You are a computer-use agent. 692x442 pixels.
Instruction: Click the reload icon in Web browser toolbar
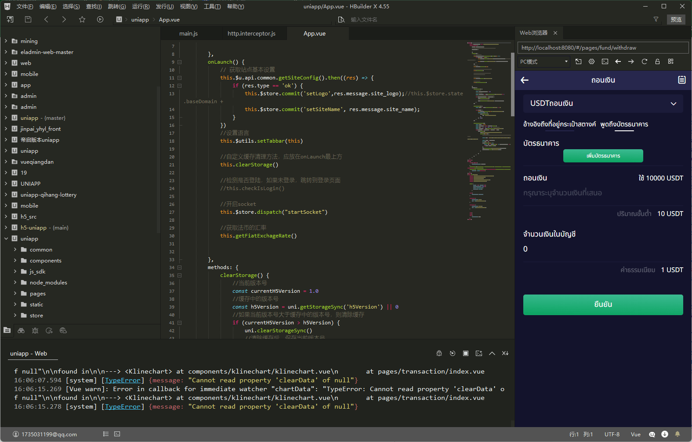[x=644, y=61]
